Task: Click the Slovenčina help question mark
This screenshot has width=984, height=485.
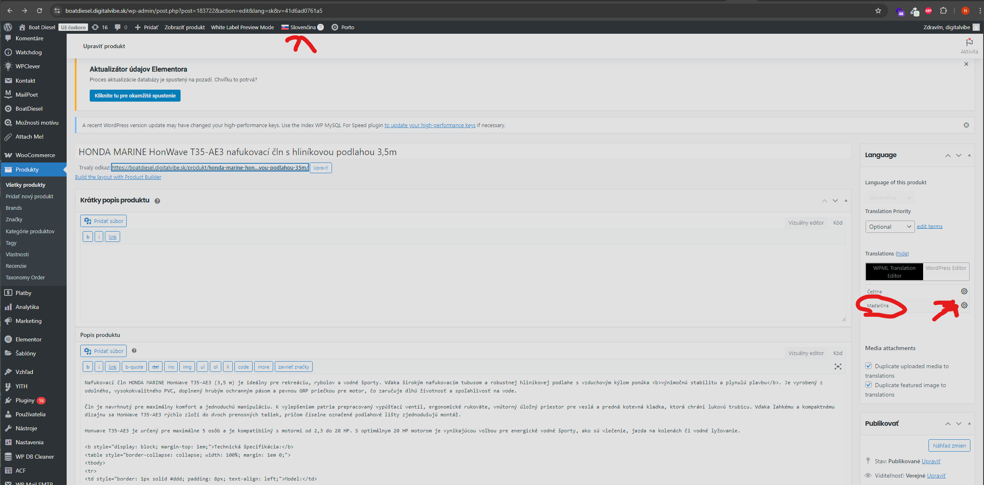Action: tap(321, 27)
